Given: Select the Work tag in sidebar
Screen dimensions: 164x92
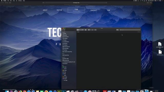Looking at the screenshot, I should pyautogui.click(x=64, y=75).
